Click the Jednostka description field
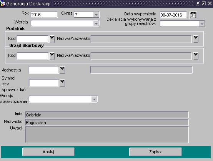 (141, 70)
